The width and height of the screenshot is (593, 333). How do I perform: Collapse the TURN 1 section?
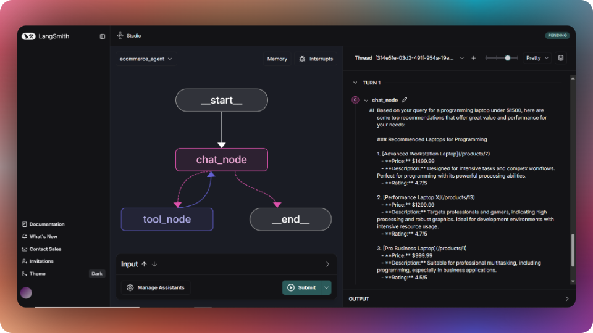pyautogui.click(x=355, y=83)
